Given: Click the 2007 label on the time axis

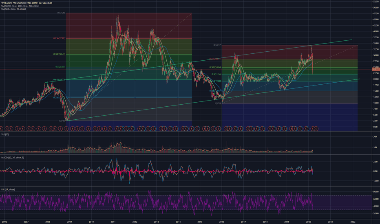Looking at the screenshot, I should (26, 222).
